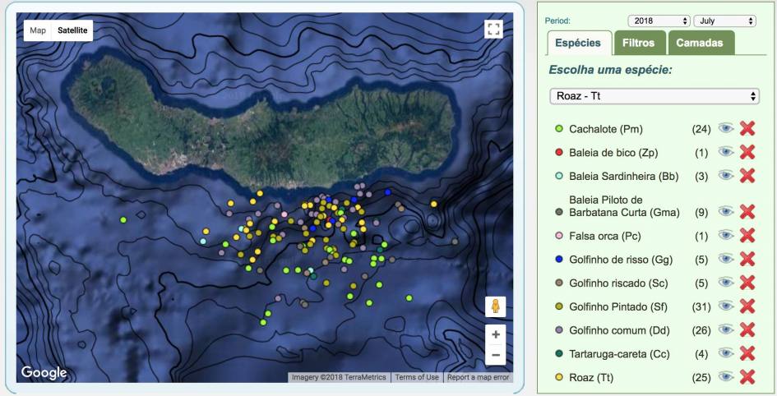Click blue Golfinho de risso legend dot
The image size is (777, 396).
559,259
